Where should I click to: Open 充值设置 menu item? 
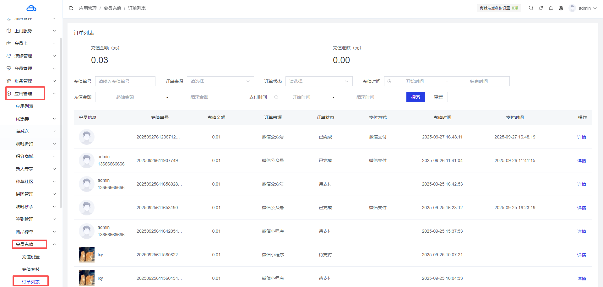(31, 257)
